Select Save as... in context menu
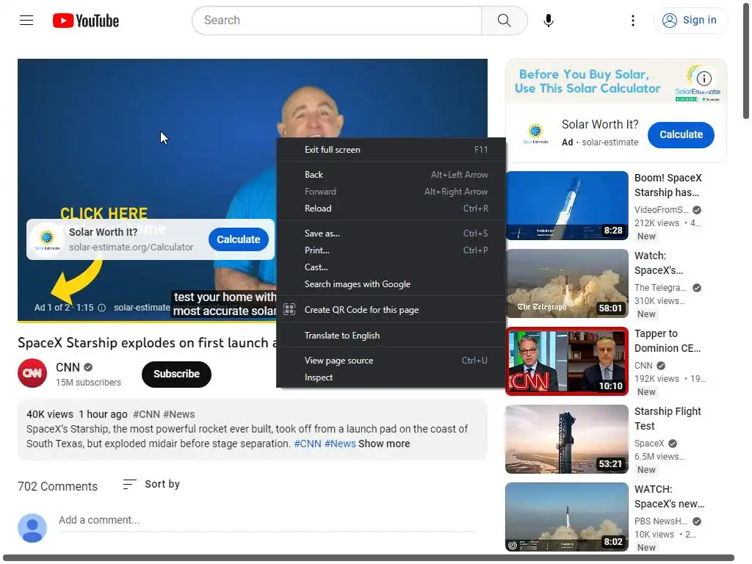 click(x=391, y=234)
